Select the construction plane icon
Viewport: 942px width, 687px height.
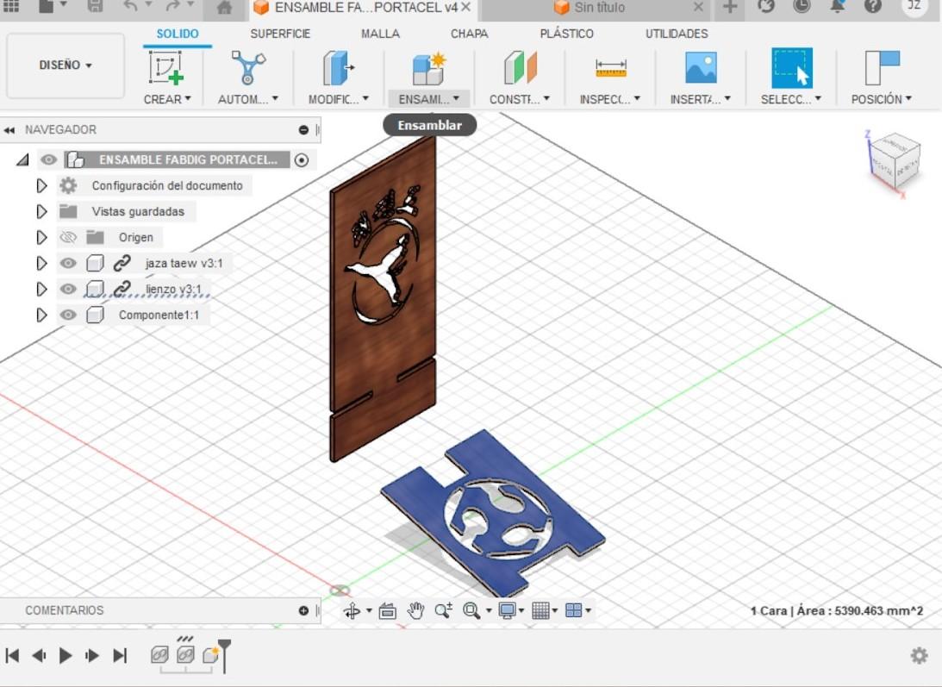(520, 67)
